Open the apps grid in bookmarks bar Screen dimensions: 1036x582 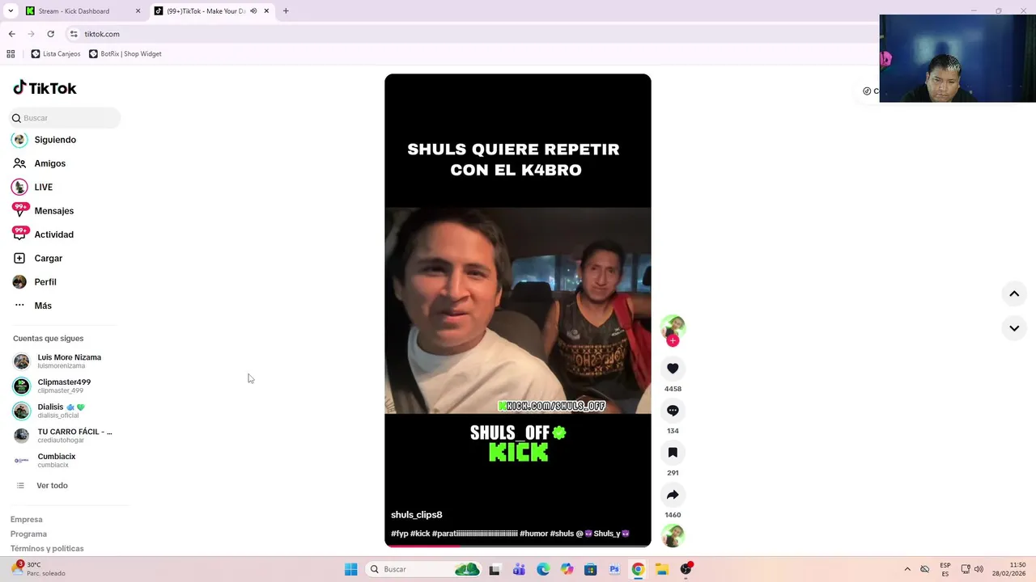click(x=11, y=54)
